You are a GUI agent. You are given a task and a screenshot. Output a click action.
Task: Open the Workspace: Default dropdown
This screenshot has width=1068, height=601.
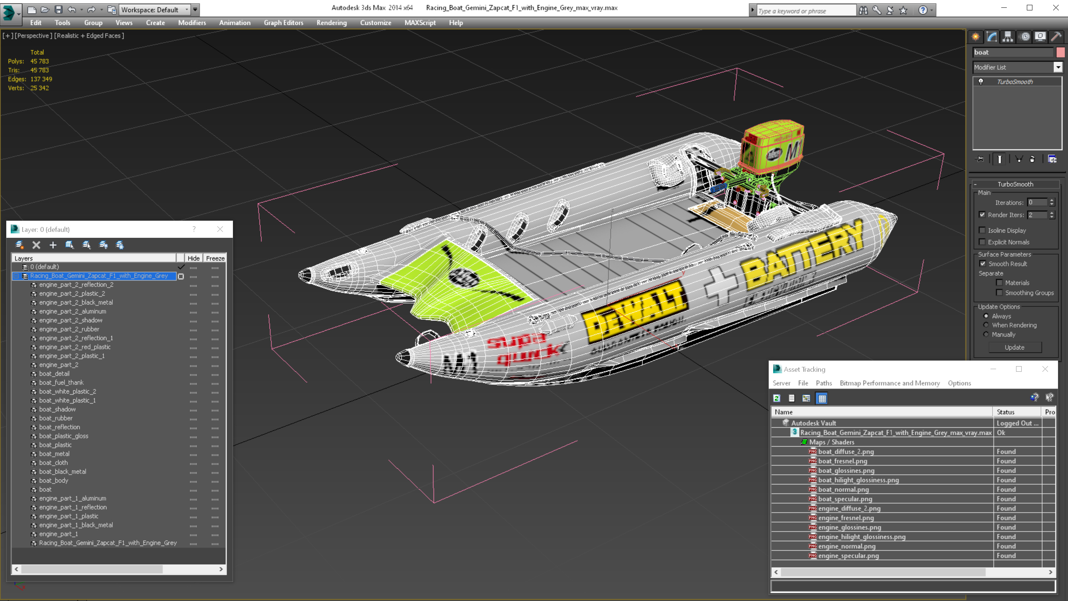point(155,10)
